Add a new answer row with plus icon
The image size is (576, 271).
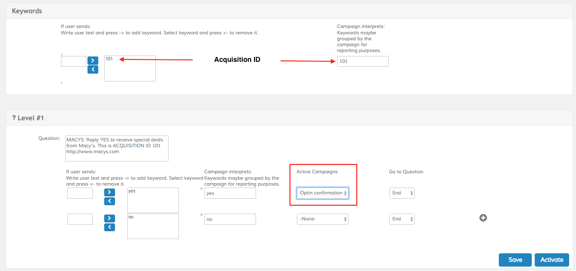point(483,218)
